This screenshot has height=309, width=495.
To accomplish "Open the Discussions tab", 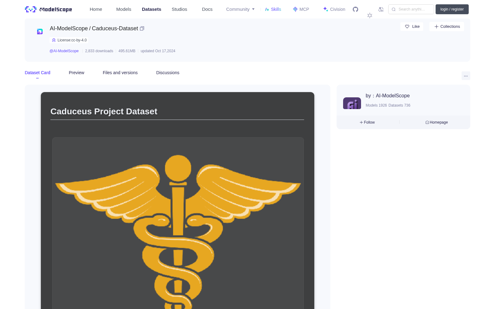I will pos(168,73).
